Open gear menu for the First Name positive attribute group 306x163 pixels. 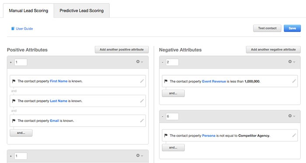coord(139,62)
